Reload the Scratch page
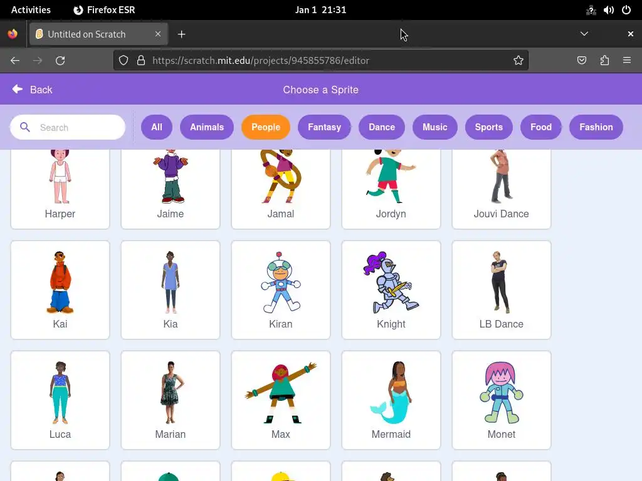Screen dimensions: 642x481 click(x=60, y=61)
